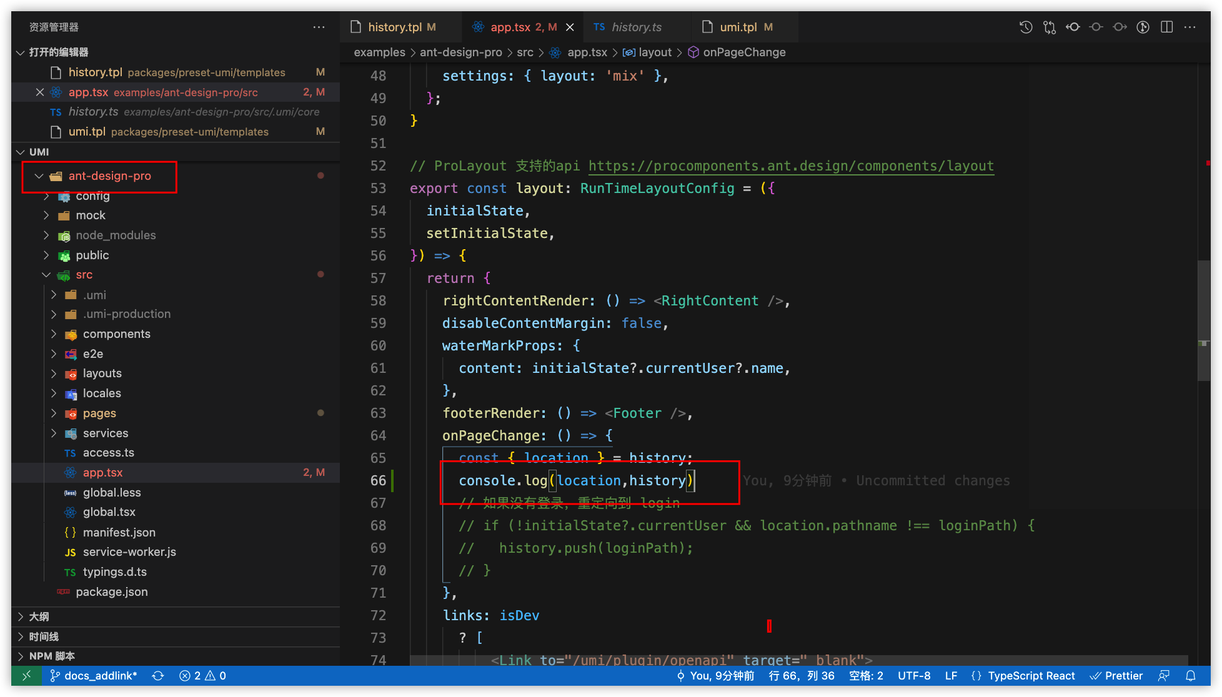Image resolution: width=1222 pixels, height=697 pixels.
Task: Open the Split Editor icon
Action: click(x=1167, y=27)
